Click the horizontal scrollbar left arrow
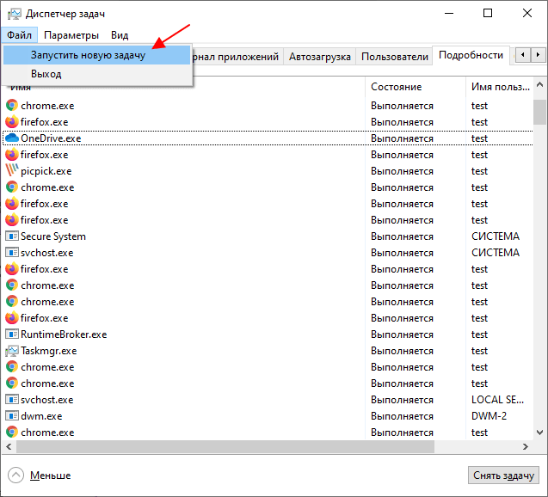Viewport: 548px width, 497px height. 9,447
